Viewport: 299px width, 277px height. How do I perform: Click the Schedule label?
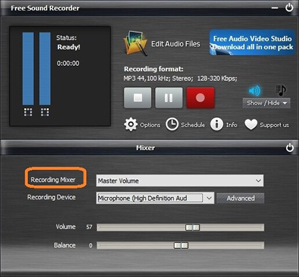click(x=193, y=125)
